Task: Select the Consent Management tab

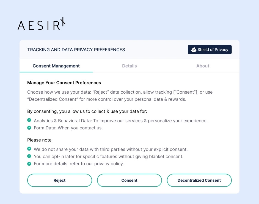Action: [x=56, y=66]
